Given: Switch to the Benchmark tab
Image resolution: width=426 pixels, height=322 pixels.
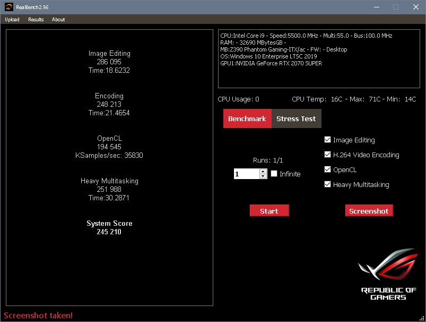Looking at the screenshot, I should click(x=247, y=118).
